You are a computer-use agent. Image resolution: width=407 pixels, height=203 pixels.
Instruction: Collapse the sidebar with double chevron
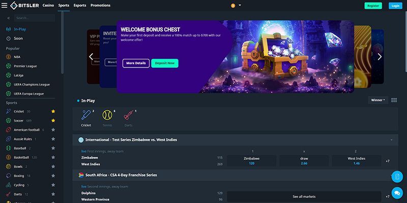pos(9,18)
